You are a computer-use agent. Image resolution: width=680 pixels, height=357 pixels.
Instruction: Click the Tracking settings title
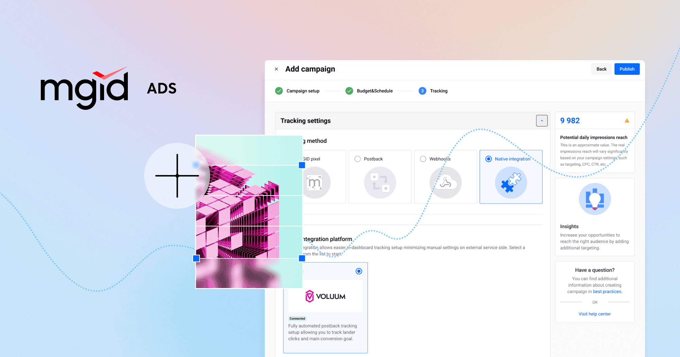click(x=305, y=121)
